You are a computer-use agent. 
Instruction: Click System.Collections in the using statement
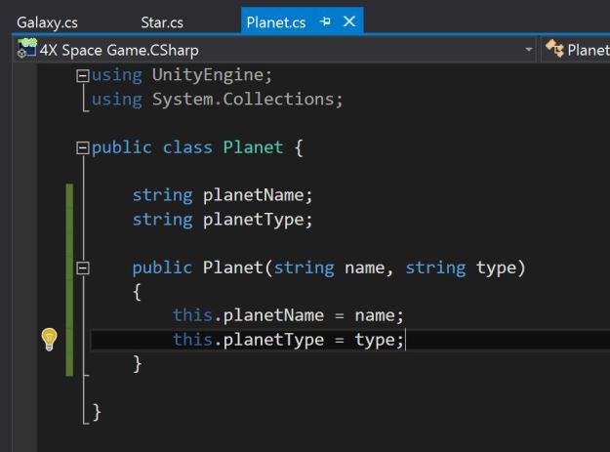click(x=247, y=99)
